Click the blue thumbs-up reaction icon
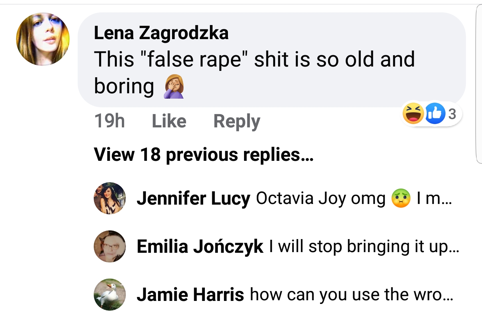Screen dimensions: 482x324 point(435,114)
